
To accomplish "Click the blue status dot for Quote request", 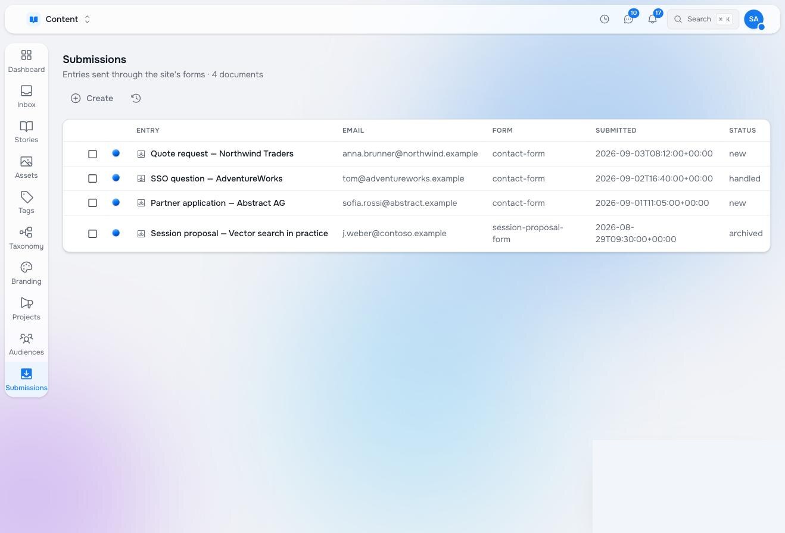I will tap(116, 153).
